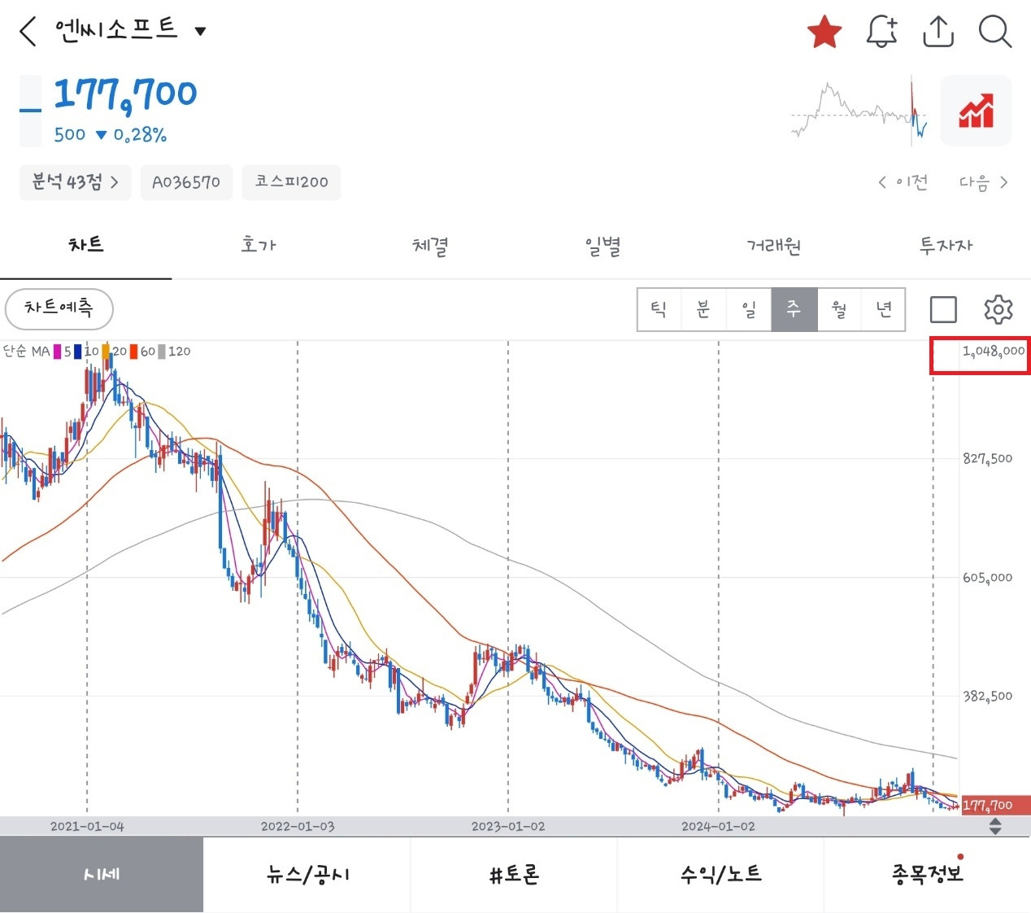Select the 시세 bottom tab
The width and height of the screenshot is (1031, 913).
pyautogui.click(x=102, y=875)
